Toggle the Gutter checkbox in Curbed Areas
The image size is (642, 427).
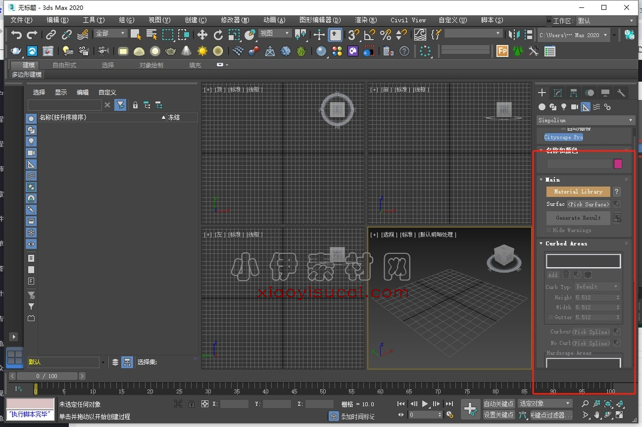(x=551, y=317)
